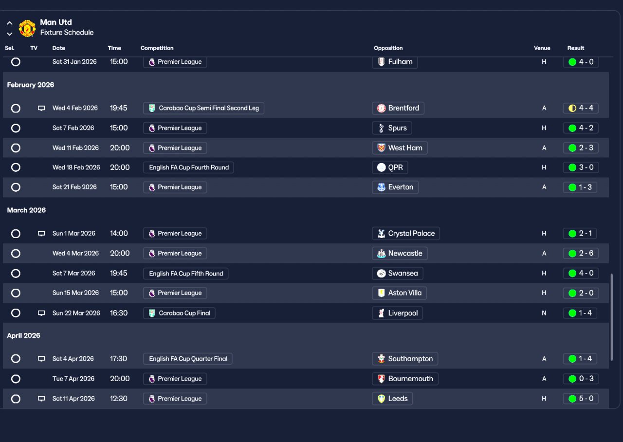Image resolution: width=623 pixels, height=442 pixels.
Task: Select the Crystal Palace fixture radio button
Action: (16, 234)
